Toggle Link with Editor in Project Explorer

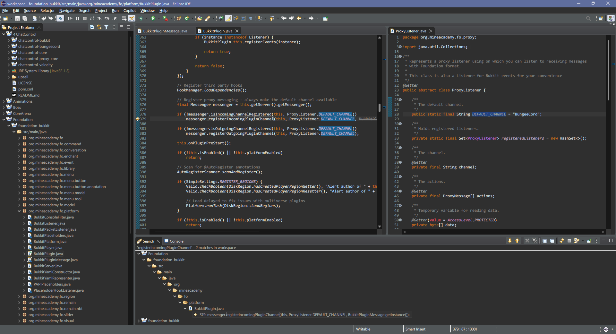(x=99, y=27)
